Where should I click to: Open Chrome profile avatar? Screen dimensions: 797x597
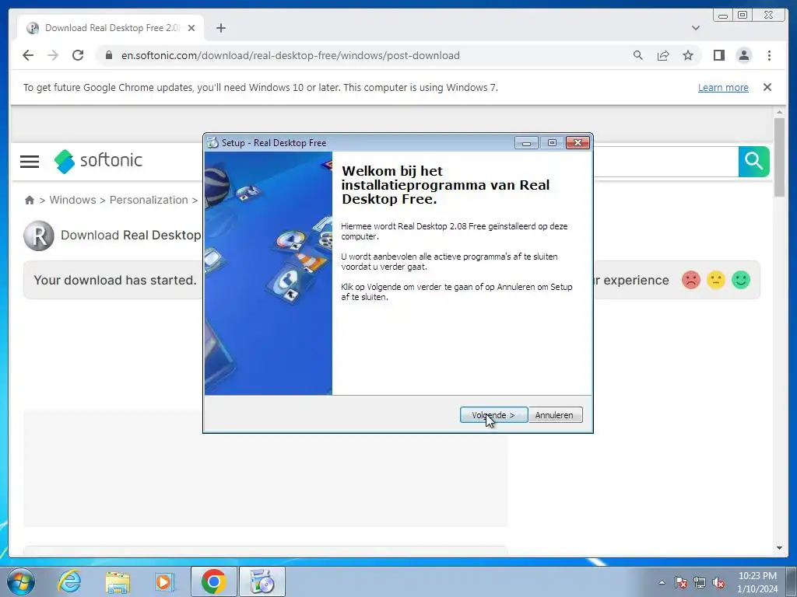[x=743, y=55]
